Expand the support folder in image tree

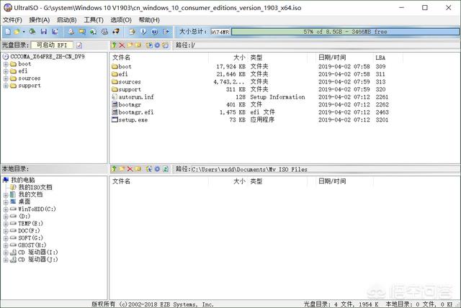point(6,86)
